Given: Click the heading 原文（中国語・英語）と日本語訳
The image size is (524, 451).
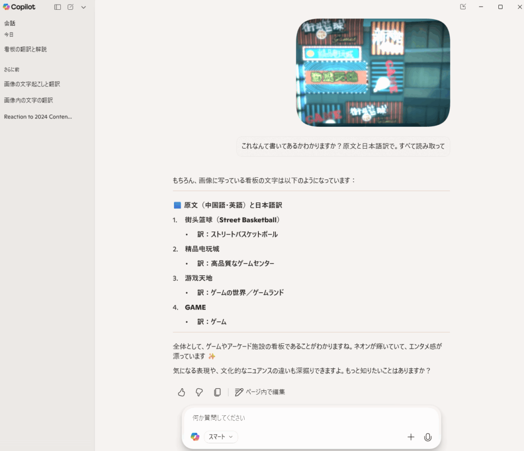Looking at the screenshot, I should pyautogui.click(x=233, y=205).
